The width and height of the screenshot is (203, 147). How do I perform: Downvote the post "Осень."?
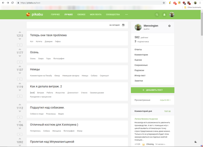(x=20, y=57)
